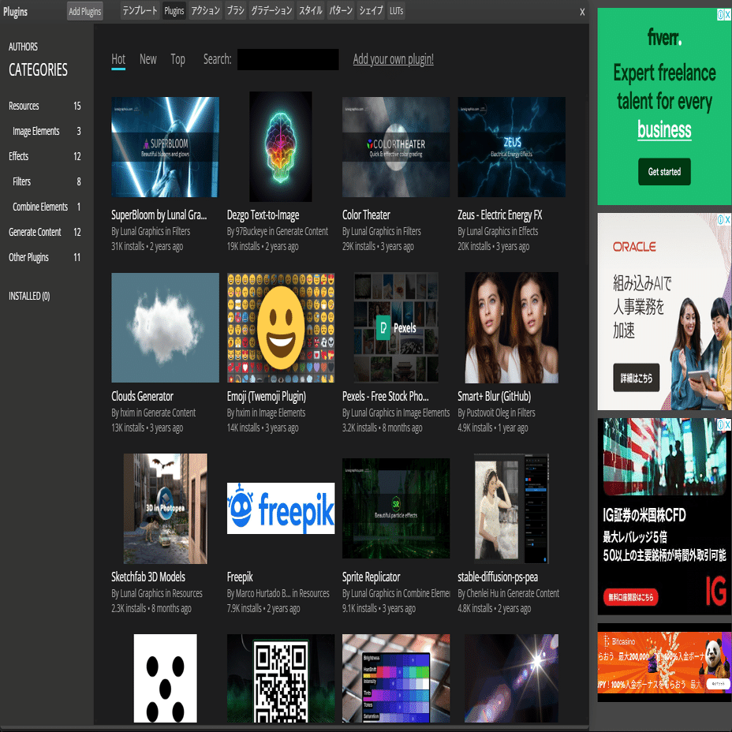The height and width of the screenshot is (732, 732).
Task: Switch to the グラデーション tab
Action: [271, 11]
